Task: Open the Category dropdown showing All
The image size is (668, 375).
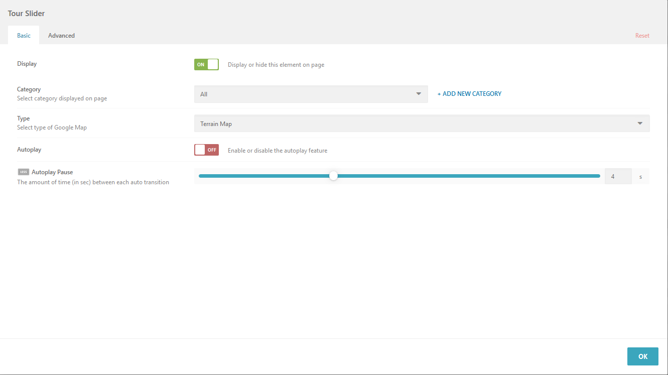Action: (x=311, y=94)
